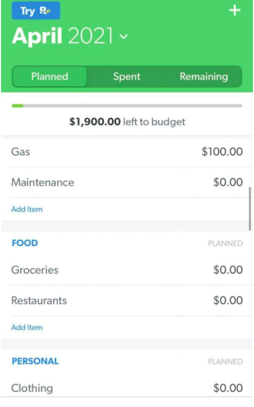Open the Groceries budget item
The height and width of the screenshot is (407, 254).
127,270
